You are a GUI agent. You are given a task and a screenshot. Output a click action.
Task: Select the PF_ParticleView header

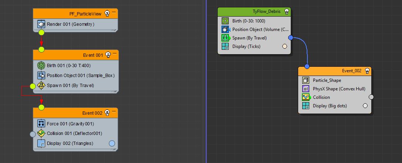75,14
